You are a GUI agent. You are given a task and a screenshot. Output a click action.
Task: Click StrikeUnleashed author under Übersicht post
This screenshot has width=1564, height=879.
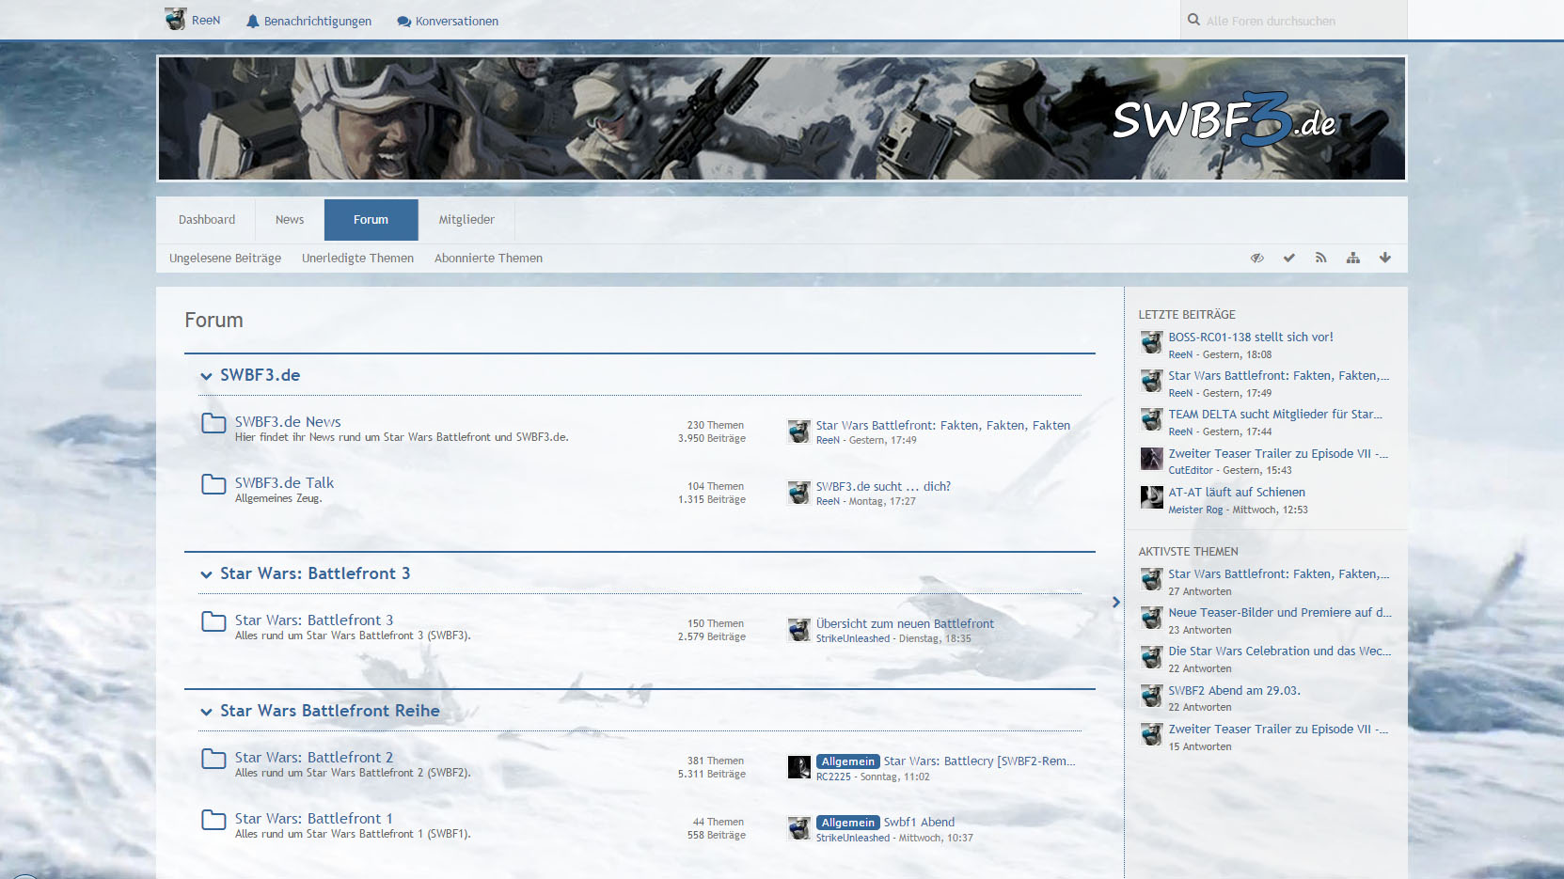tap(853, 639)
